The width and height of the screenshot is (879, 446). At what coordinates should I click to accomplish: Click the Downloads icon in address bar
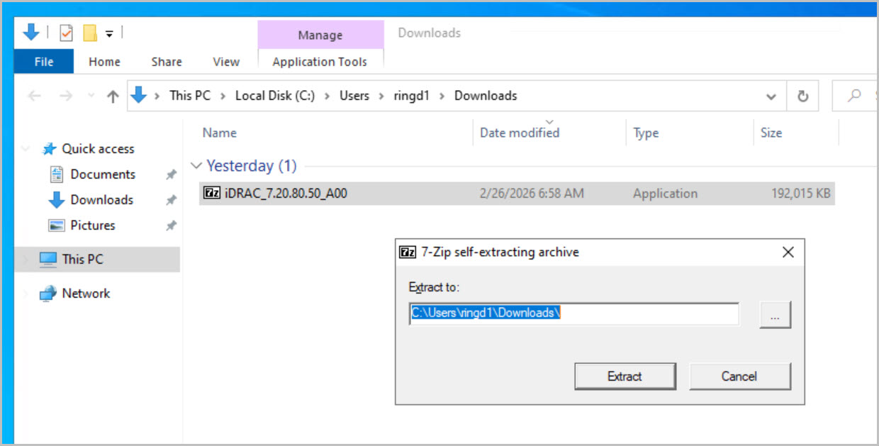pyautogui.click(x=139, y=95)
